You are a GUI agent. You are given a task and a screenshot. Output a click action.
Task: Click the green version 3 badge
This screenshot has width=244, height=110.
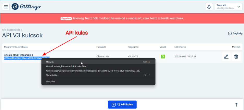pyautogui.click(x=163, y=56)
